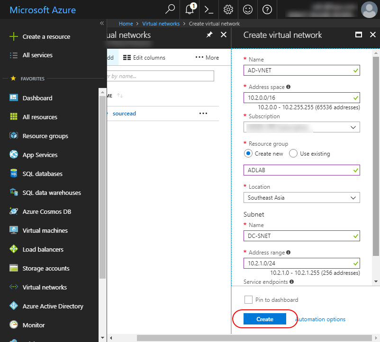Open Virtual machines from favorites
Image resolution: width=380 pixels, height=342 pixels.
point(45,230)
